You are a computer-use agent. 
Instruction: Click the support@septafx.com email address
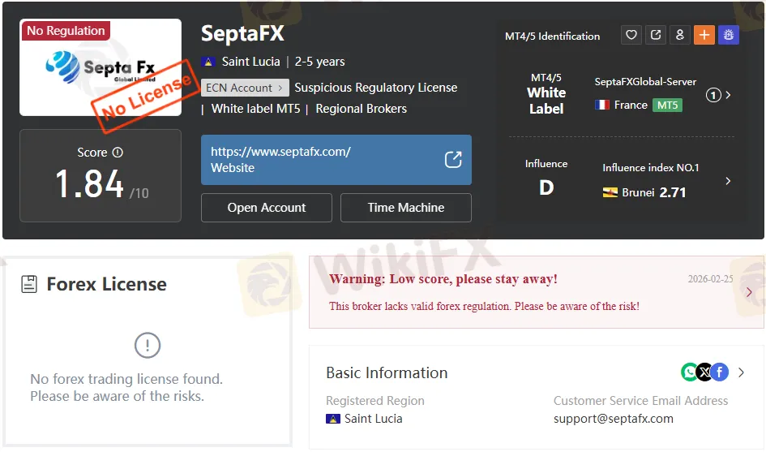[x=613, y=419]
